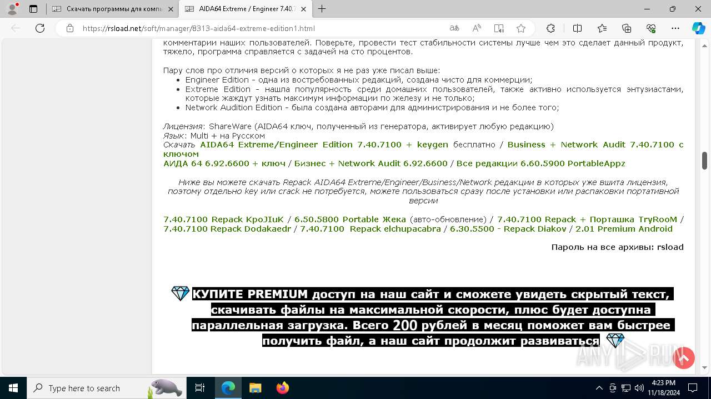Open the notifications center
This screenshot has width=711, height=399.
[x=693, y=388]
